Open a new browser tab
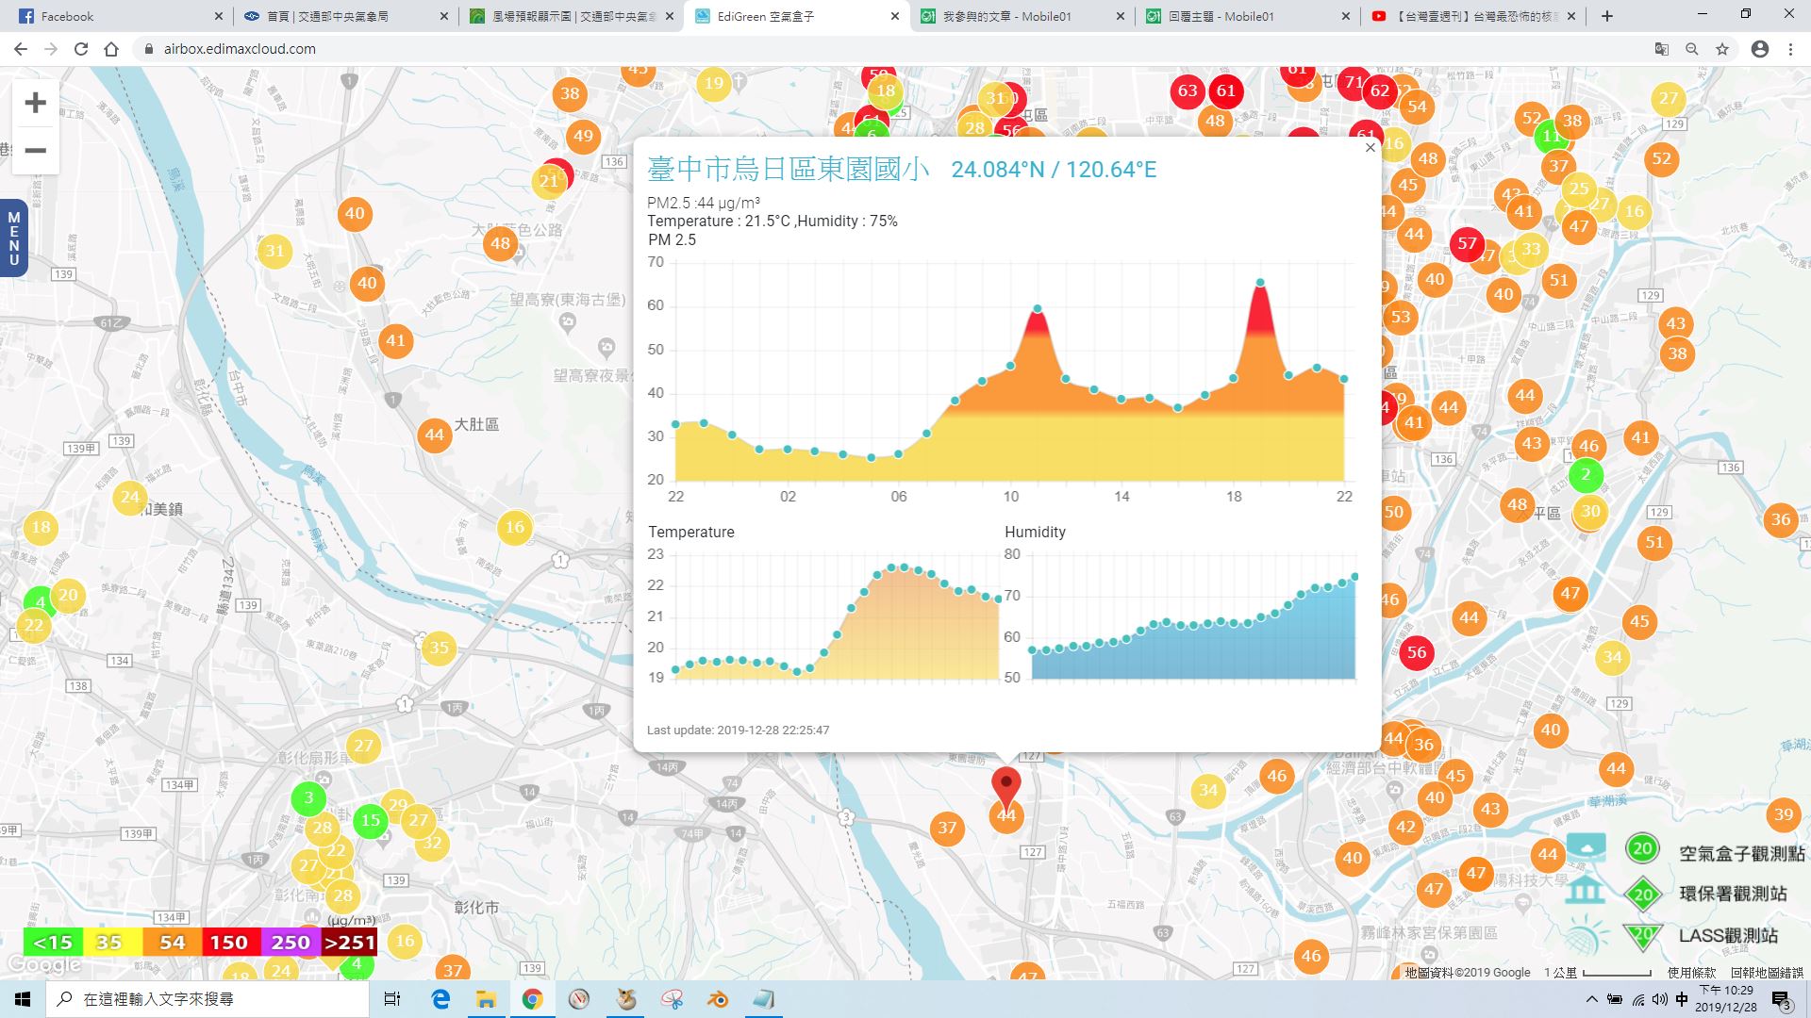This screenshot has height=1018, width=1811. coord(1607,16)
